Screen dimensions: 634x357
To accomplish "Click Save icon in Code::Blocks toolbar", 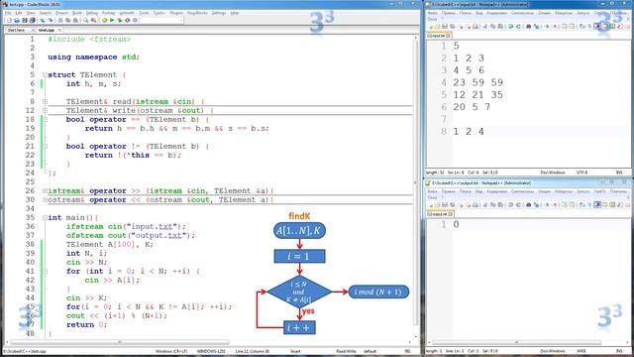I will click(x=25, y=20).
